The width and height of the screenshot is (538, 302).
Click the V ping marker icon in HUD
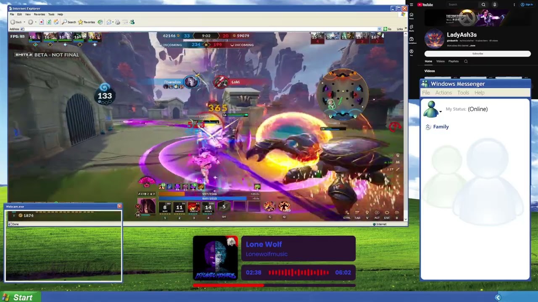tap(367, 213)
